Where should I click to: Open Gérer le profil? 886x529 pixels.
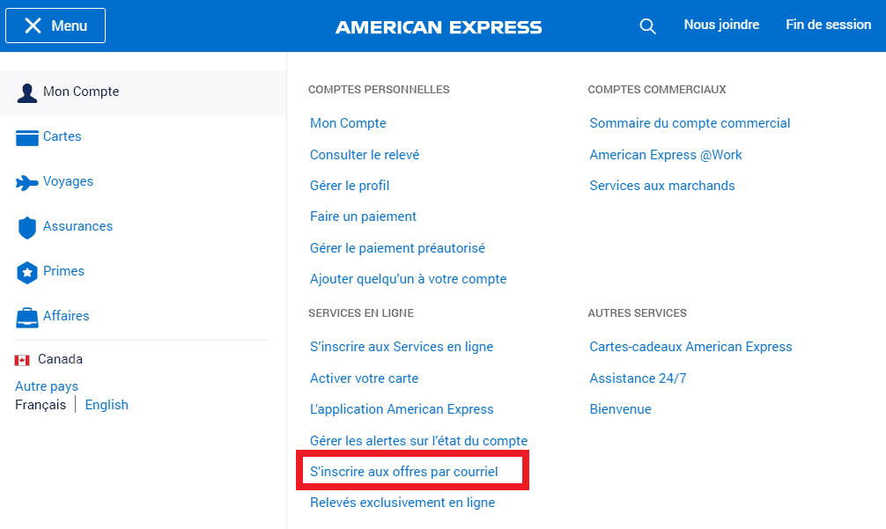click(350, 185)
